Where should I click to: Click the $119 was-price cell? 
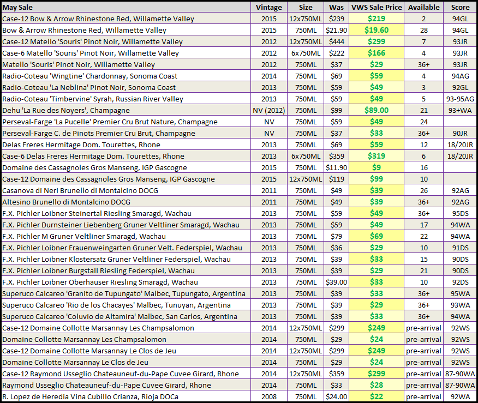tap(336, 179)
